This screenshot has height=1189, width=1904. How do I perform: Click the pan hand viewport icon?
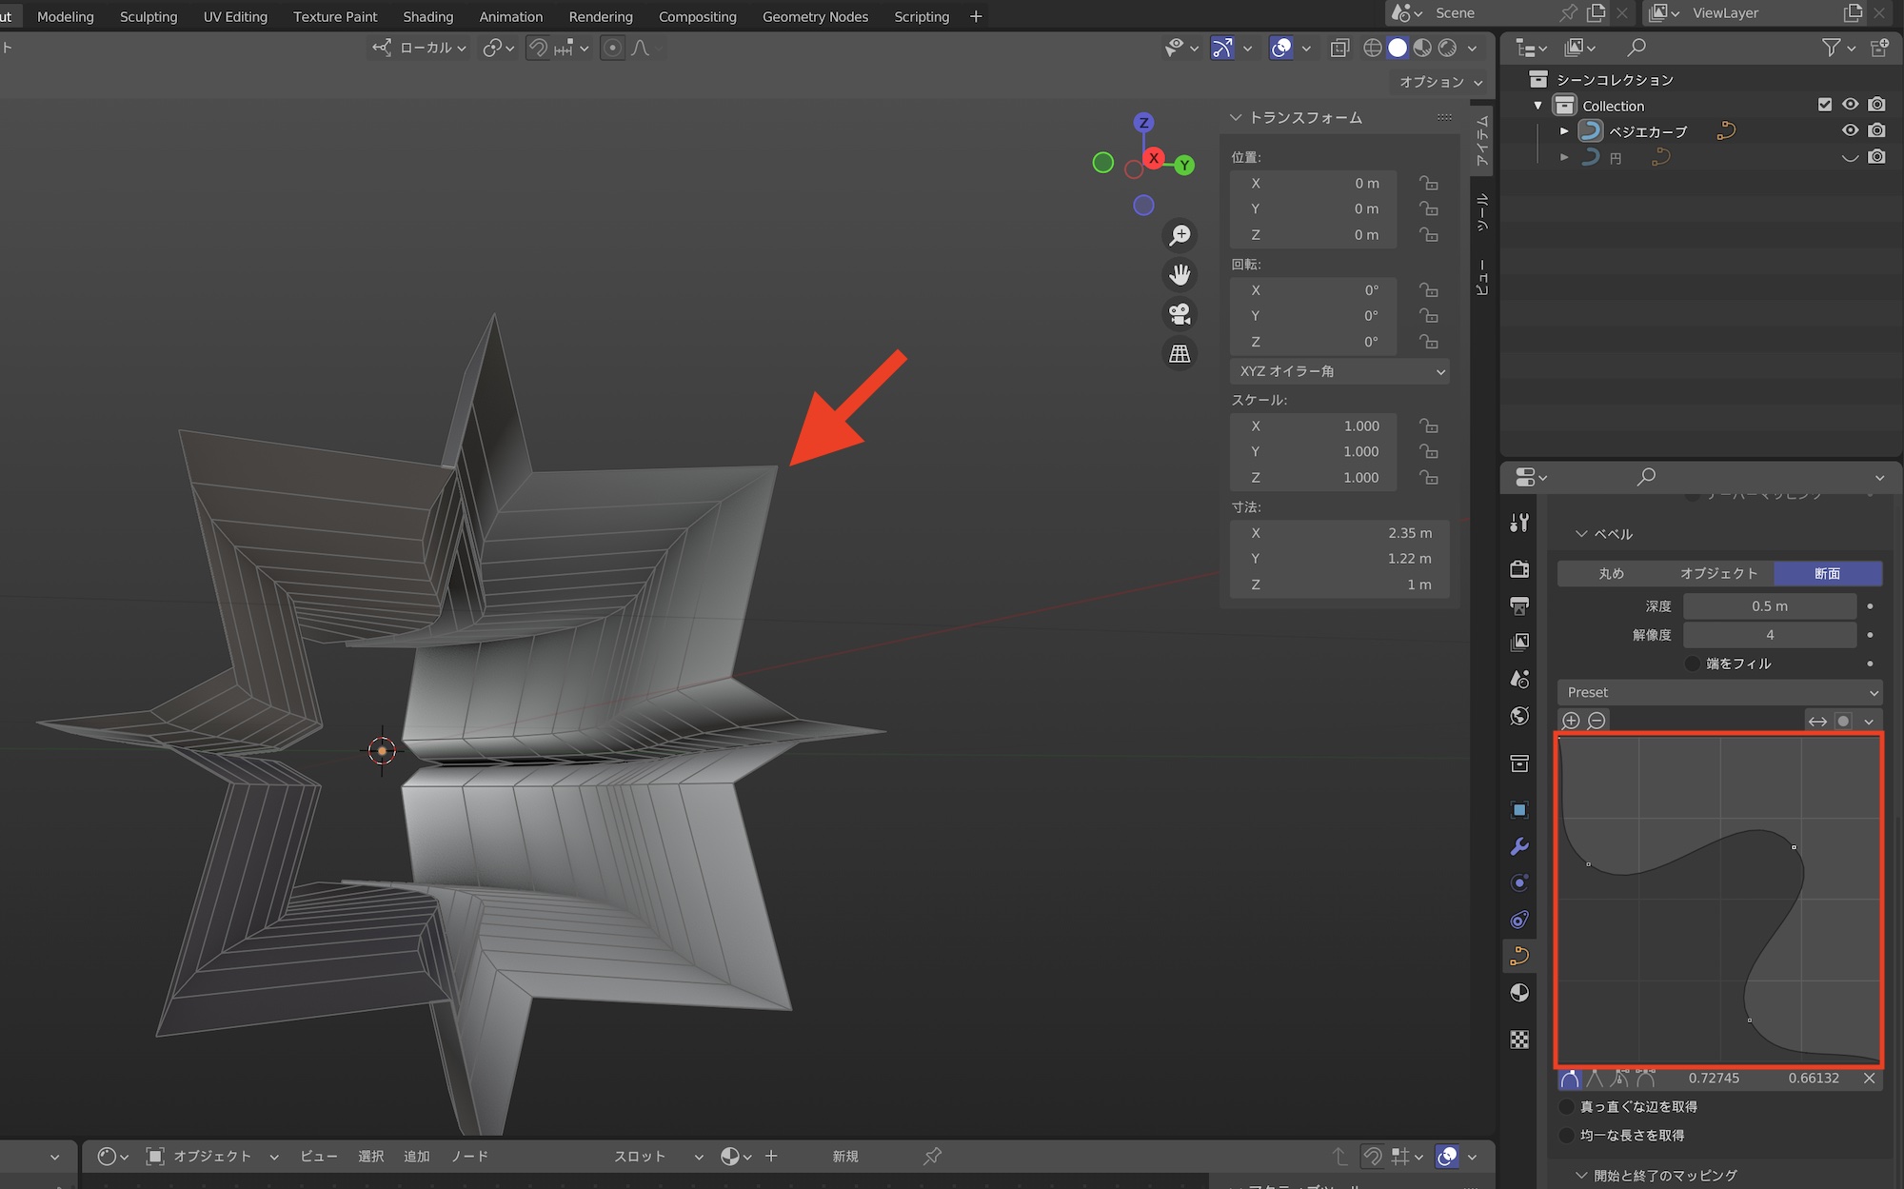point(1180,275)
